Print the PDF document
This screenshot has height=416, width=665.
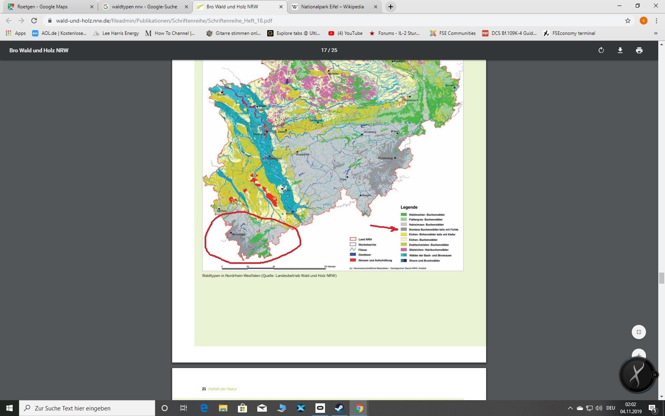639,50
